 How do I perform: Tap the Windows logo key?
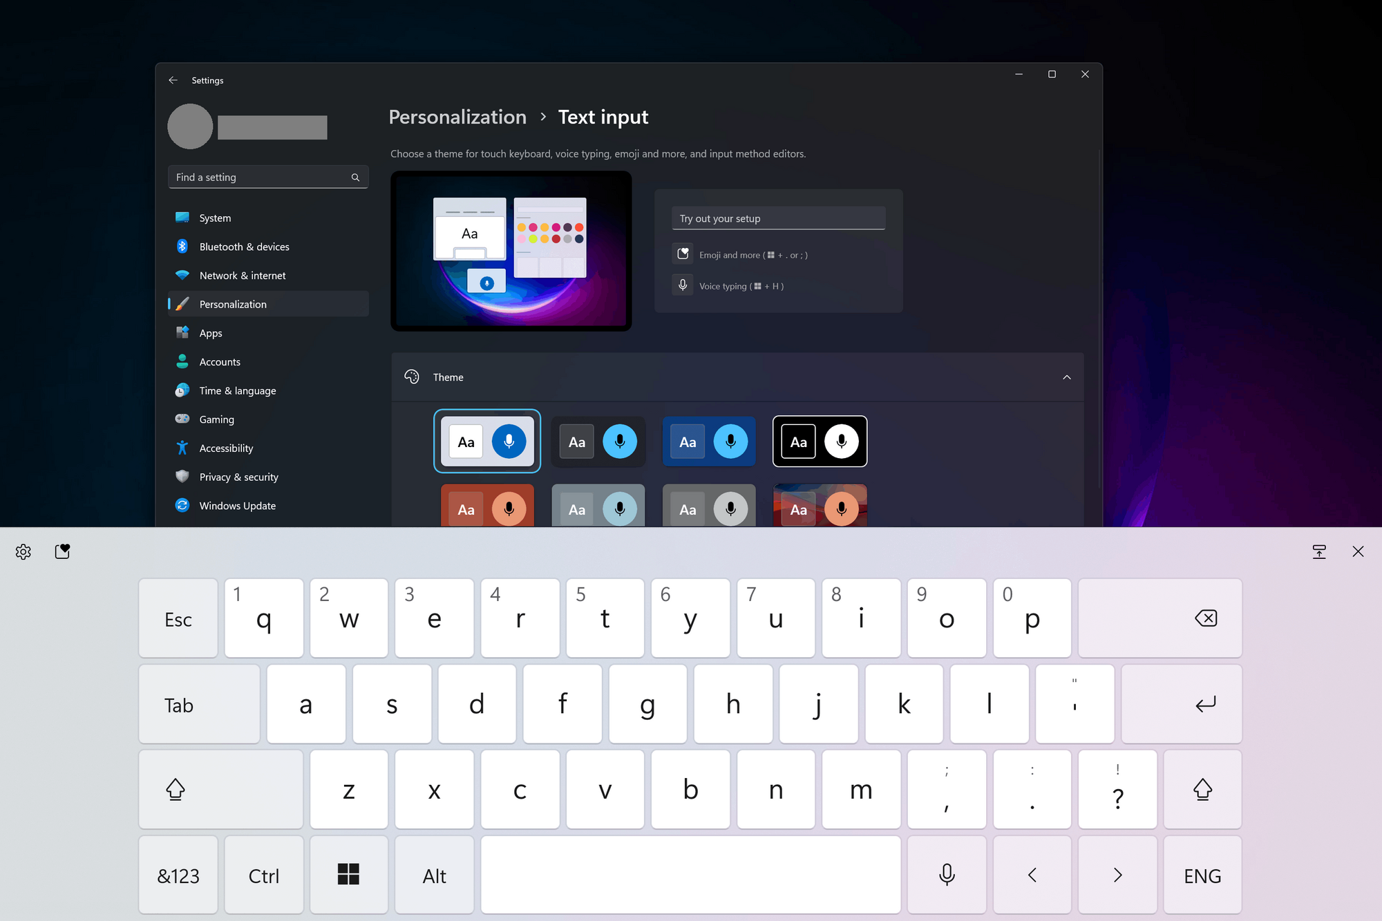coord(349,875)
